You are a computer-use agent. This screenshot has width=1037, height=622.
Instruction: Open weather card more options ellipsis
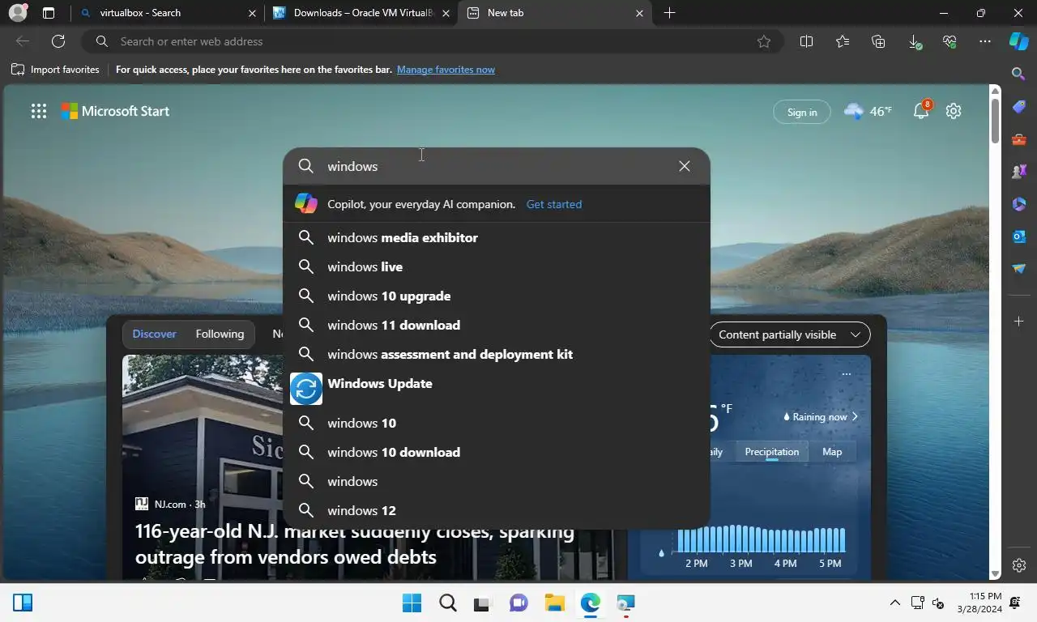(x=847, y=374)
